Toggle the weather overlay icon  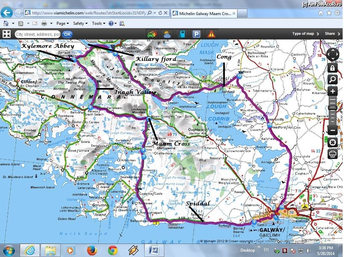167,34
